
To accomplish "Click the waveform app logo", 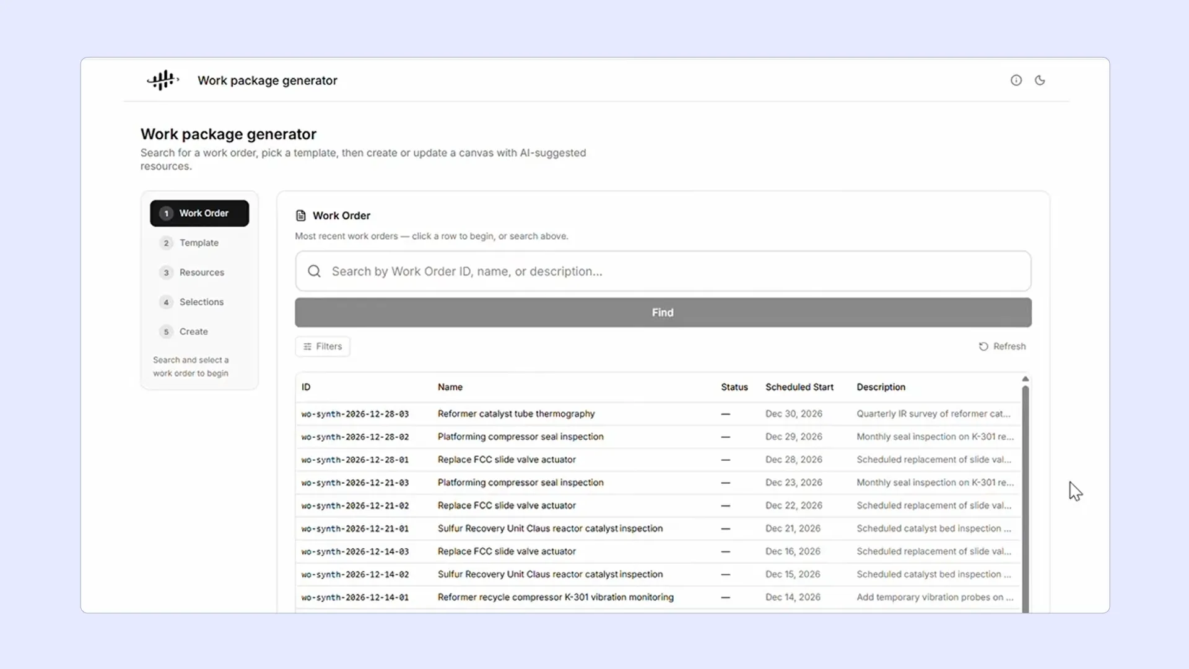I will 163,80.
